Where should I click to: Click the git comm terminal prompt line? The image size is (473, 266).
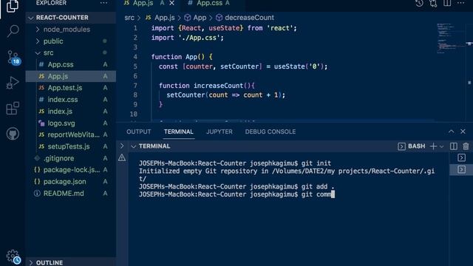pyautogui.click(x=236, y=194)
